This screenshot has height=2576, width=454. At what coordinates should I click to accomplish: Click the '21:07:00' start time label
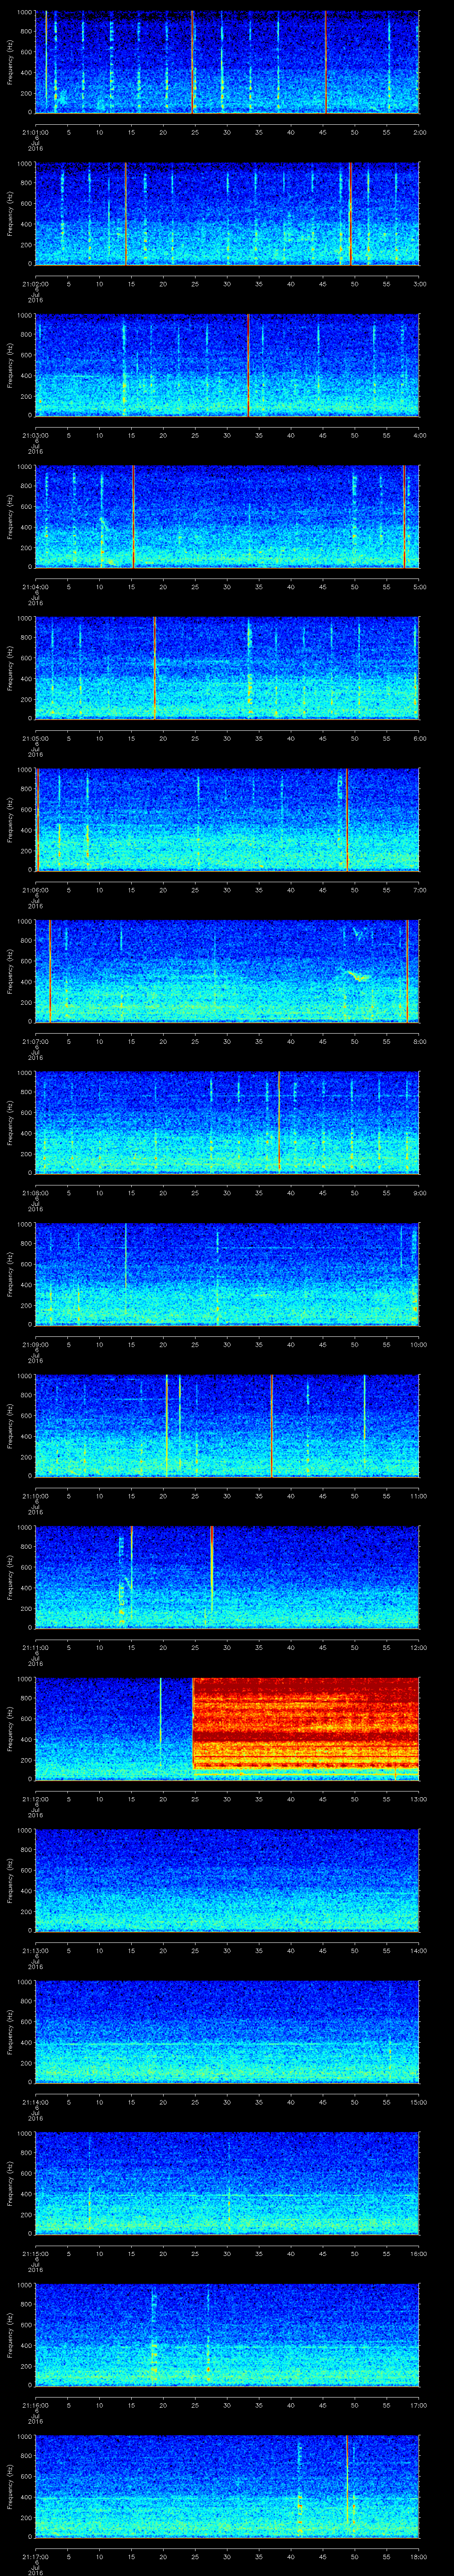coord(35,1041)
